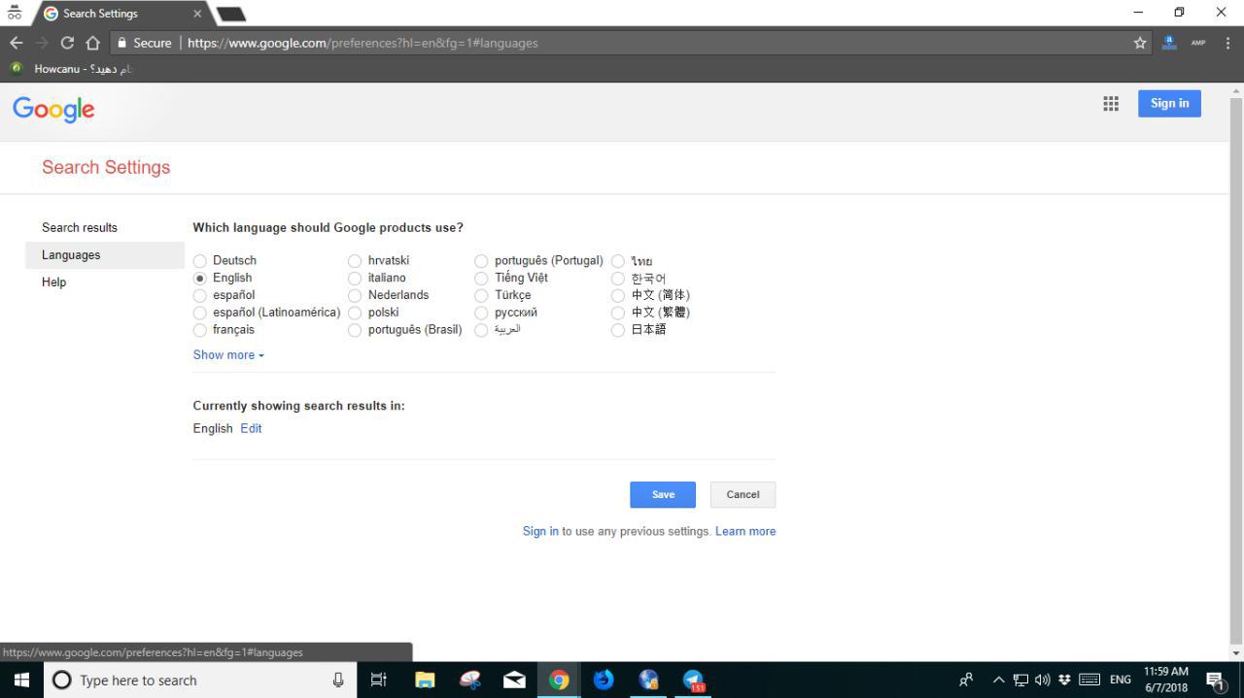Open the touch keyboard icon

pyautogui.click(x=1089, y=680)
